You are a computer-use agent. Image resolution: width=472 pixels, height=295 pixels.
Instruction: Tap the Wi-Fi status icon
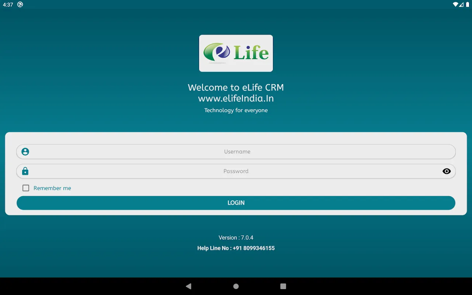pyautogui.click(x=456, y=4)
